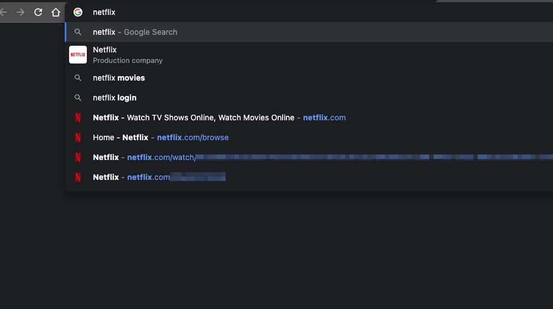Select the last Netflix suggestion with blurred URL

coord(159,177)
